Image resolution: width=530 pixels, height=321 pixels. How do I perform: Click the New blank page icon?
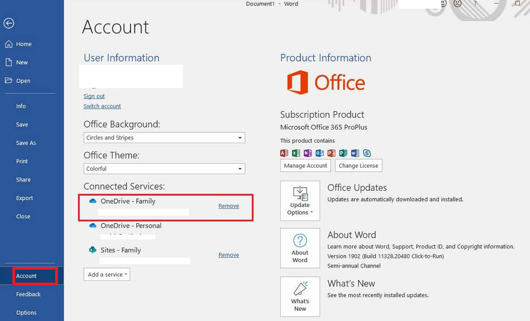click(x=9, y=62)
